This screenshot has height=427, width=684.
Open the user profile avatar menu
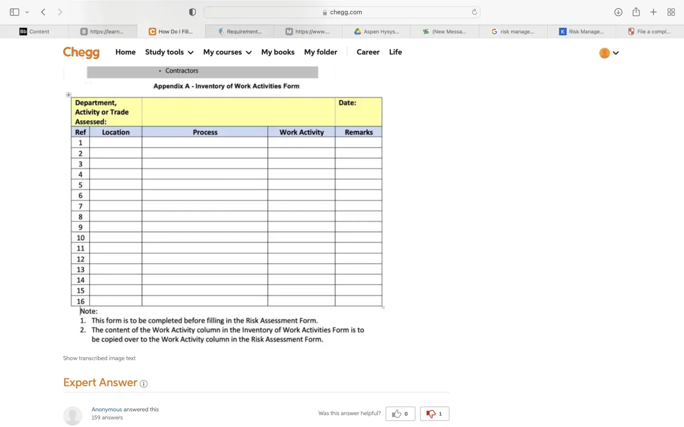(x=609, y=53)
